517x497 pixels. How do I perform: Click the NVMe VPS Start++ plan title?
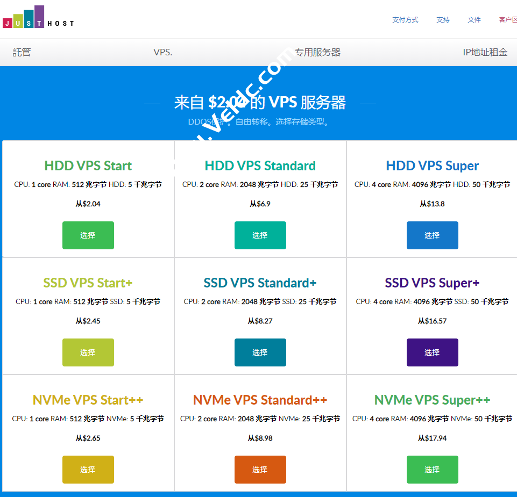[x=88, y=400]
